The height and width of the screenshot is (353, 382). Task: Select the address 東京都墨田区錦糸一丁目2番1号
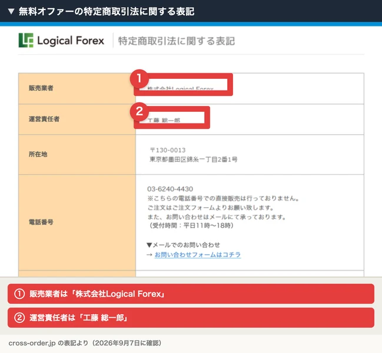(194, 159)
